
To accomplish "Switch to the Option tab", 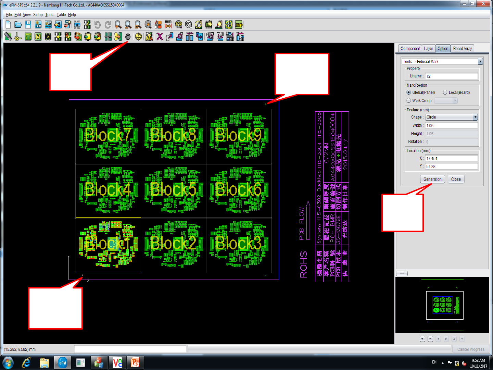I will [x=443, y=49].
